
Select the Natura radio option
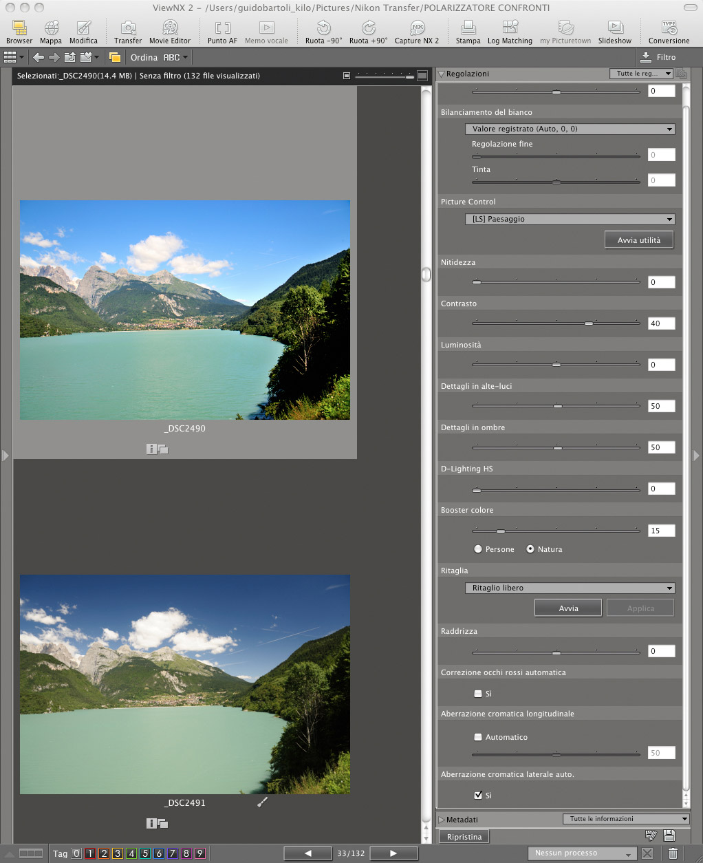[530, 549]
